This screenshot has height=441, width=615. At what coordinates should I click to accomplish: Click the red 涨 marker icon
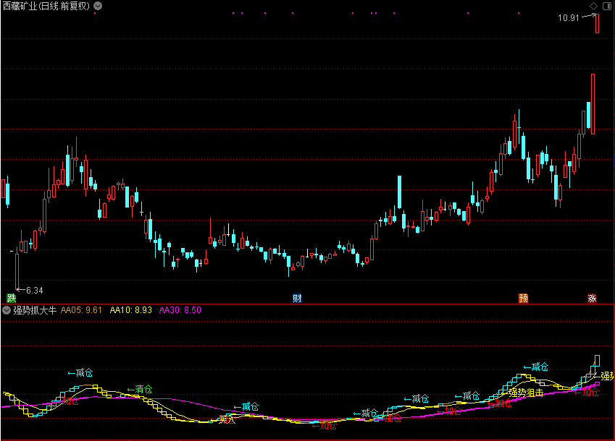pos(592,298)
